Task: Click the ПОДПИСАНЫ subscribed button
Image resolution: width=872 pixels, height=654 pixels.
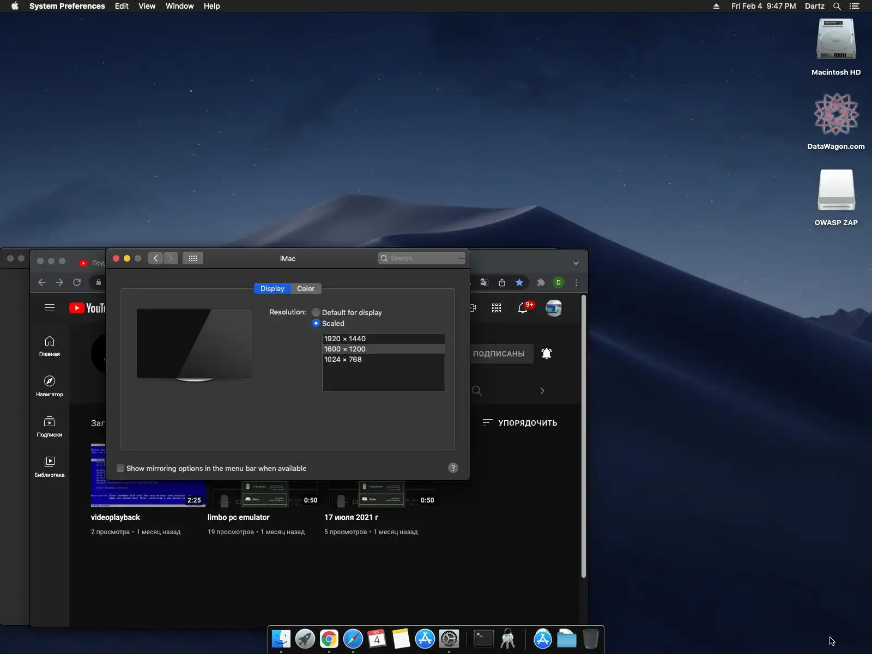Action: coord(499,354)
